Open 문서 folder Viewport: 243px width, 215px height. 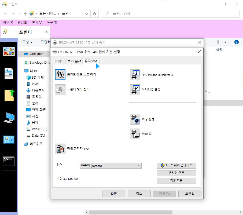tap(32, 103)
